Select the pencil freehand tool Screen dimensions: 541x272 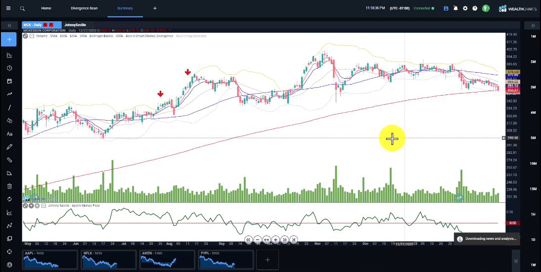[x=9, y=147]
